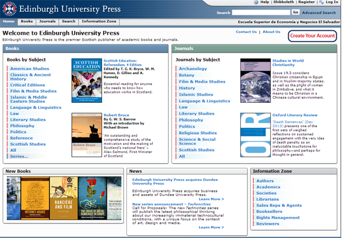The height and width of the screenshot is (238, 343).
Task: Click the Go search button
Action: [296, 13]
